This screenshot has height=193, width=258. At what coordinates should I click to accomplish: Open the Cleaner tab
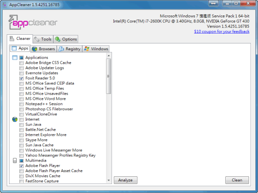(20, 39)
